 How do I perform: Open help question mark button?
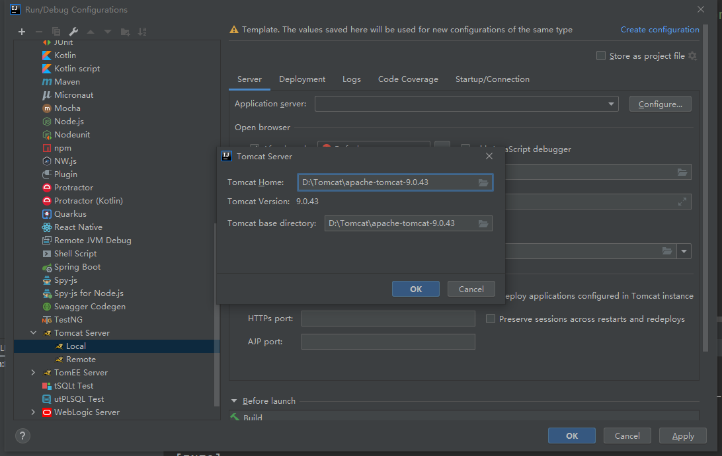pos(22,436)
